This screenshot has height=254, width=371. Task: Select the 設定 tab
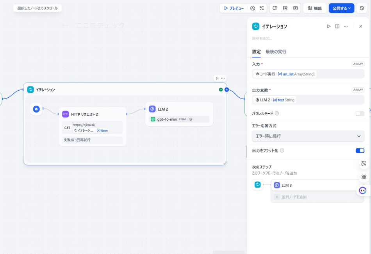point(256,52)
